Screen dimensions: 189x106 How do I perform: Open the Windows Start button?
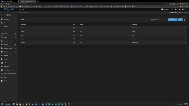click(2, 104)
